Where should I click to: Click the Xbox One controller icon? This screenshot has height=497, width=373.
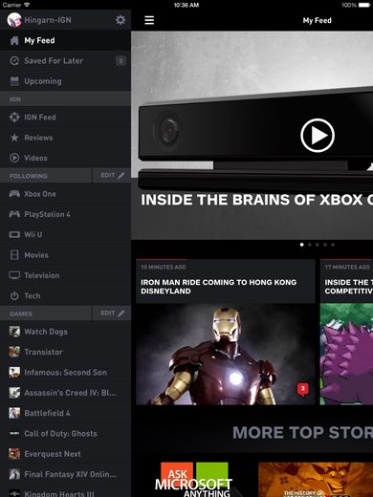click(x=14, y=194)
